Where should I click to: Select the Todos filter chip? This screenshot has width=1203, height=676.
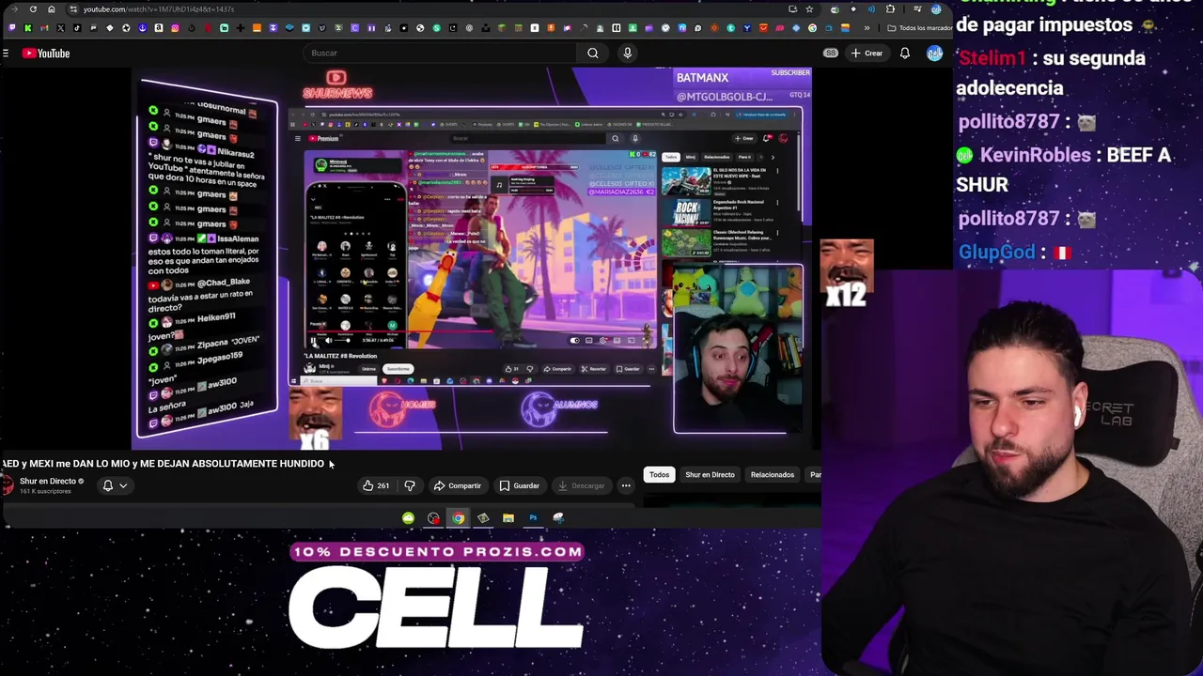point(659,475)
